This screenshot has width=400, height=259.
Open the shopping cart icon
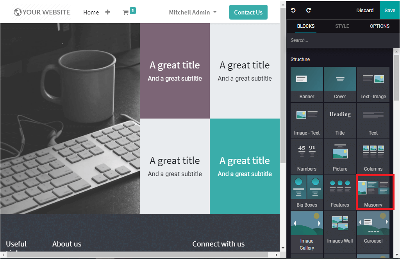pos(126,12)
